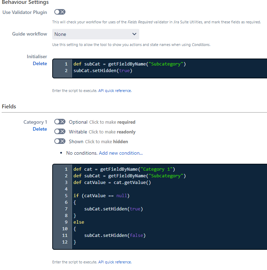
Task: Open API quick reference under Category 1 script
Action: (x=115, y=262)
